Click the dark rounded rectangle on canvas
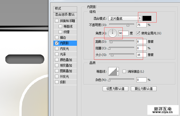The image size is (180, 116). [25, 59]
